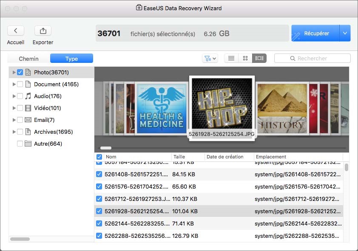Click the Document category icon
The image size is (358, 251).
(28, 84)
